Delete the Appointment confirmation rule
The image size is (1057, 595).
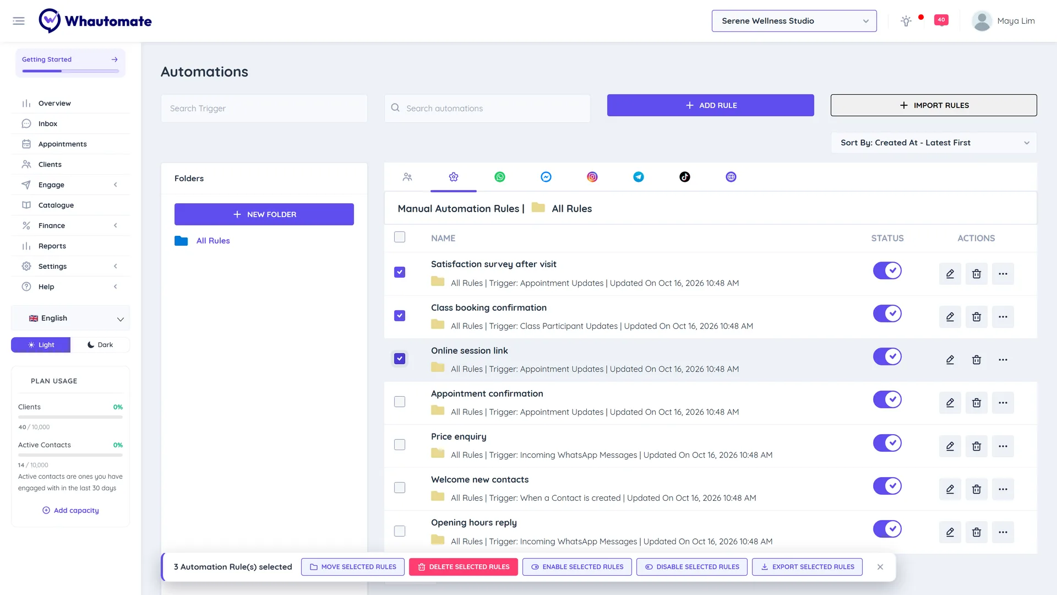(977, 403)
